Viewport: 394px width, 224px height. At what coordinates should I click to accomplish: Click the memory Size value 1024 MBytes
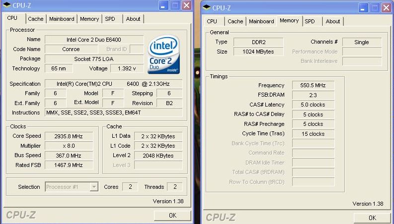(x=258, y=52)
